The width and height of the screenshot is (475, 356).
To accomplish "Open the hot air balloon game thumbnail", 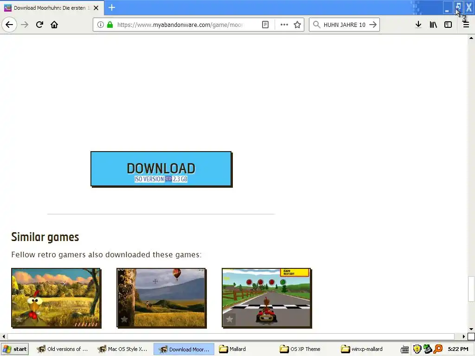I will click(161, 298).
